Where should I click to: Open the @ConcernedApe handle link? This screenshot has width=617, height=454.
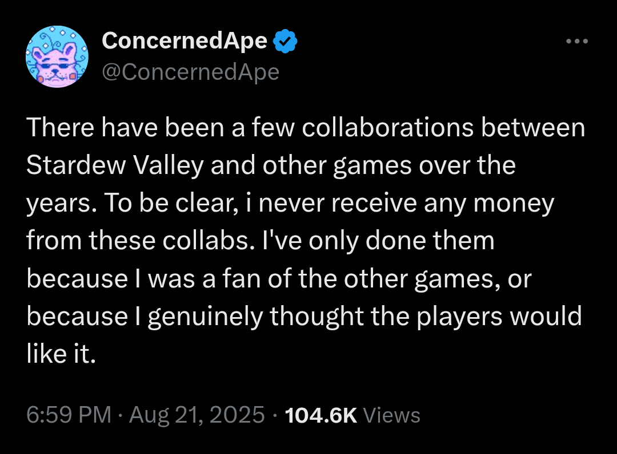click(x=190, y=72)
